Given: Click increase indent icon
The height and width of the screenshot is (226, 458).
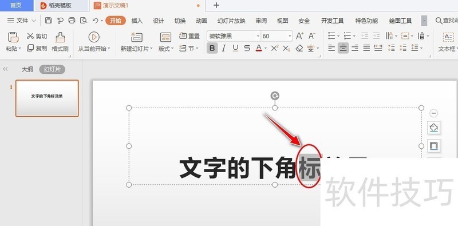Looking at the screenshot, I should click(376, 36).
